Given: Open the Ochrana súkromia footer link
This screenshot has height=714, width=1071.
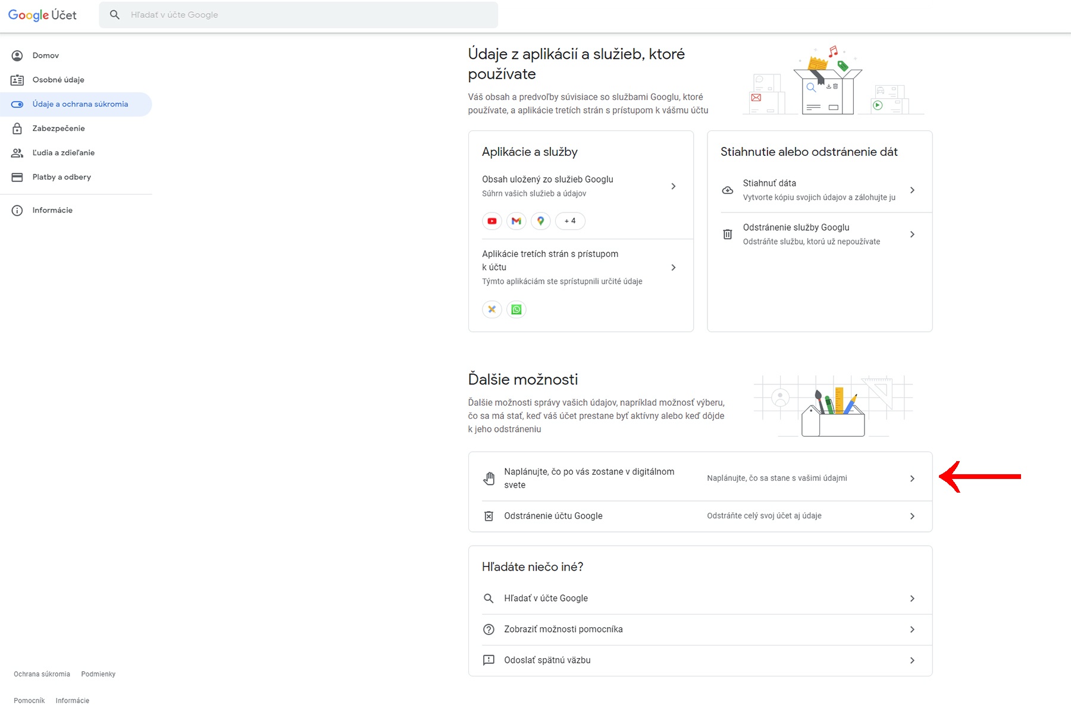Looking at the screenshot, I should coord(42,674).
